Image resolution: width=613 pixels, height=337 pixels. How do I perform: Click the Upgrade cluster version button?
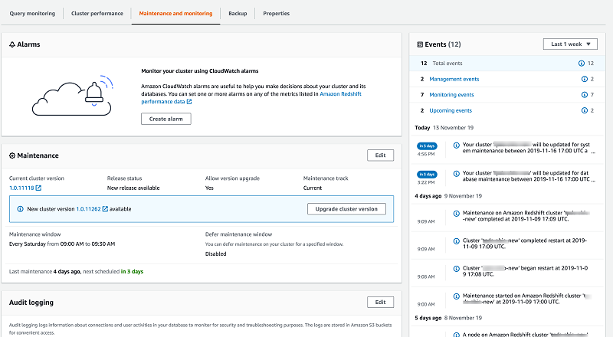pyautogui.click(x=346, y=208)
